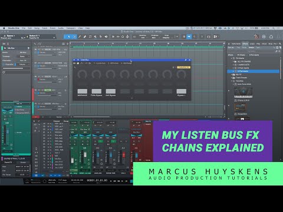The height and width of the screenshot is (212, 283).
Task: Click the synth keyboard plugin thumbnail
Action: 243,93
